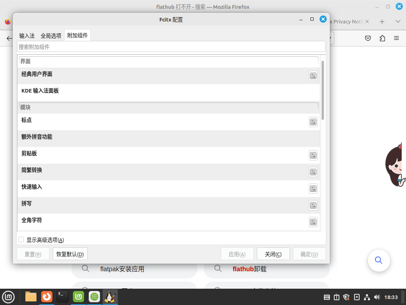This screenshot has height=305, width=406.
Task: Switch to the 输入法 tab
Action: [27, 35]
